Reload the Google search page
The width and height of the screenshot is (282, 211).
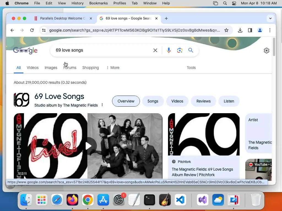(32, 30)
